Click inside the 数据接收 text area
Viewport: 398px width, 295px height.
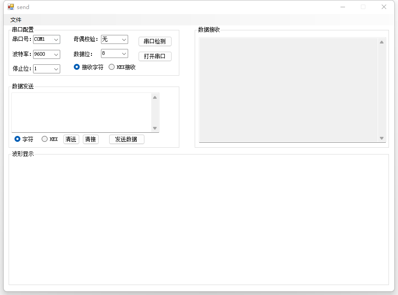288,90
